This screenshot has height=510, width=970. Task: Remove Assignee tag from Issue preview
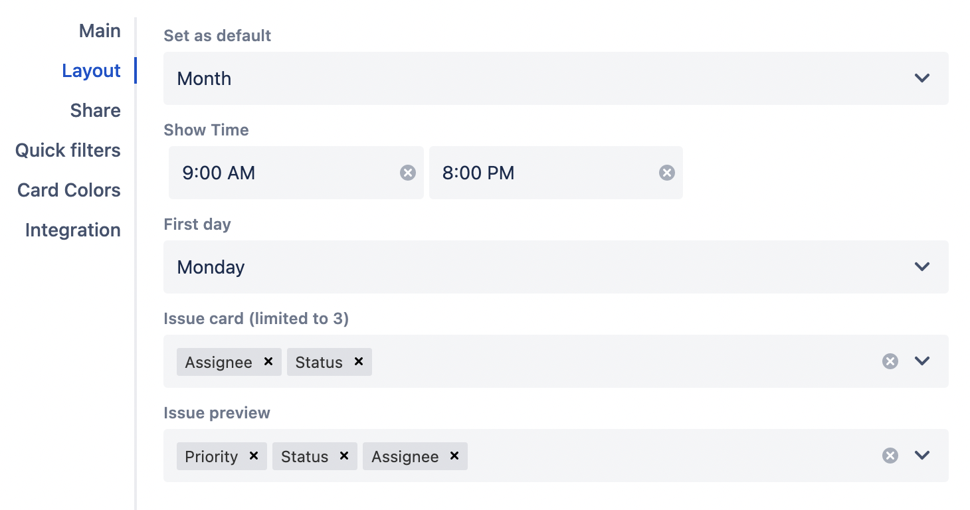(454, 456)
